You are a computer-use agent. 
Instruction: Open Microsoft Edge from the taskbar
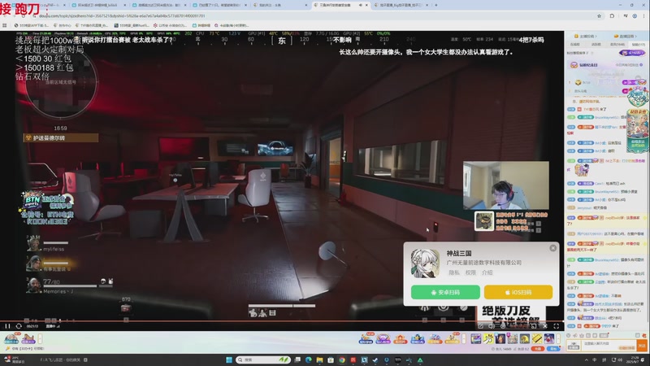tap(309, 359)
